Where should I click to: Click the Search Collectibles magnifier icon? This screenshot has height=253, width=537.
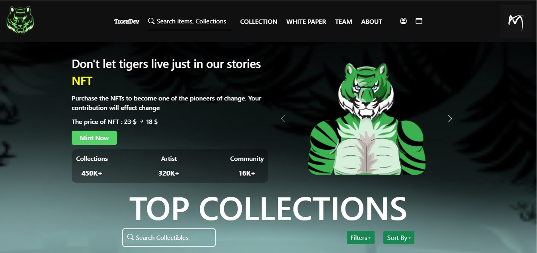coord(130,237)
